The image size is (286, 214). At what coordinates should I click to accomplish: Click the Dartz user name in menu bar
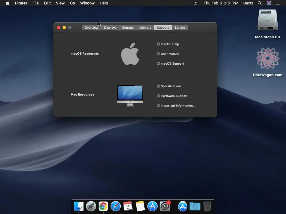[x=248, y=3]
